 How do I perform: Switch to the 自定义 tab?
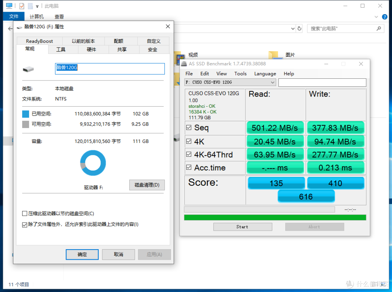[154, 41]
